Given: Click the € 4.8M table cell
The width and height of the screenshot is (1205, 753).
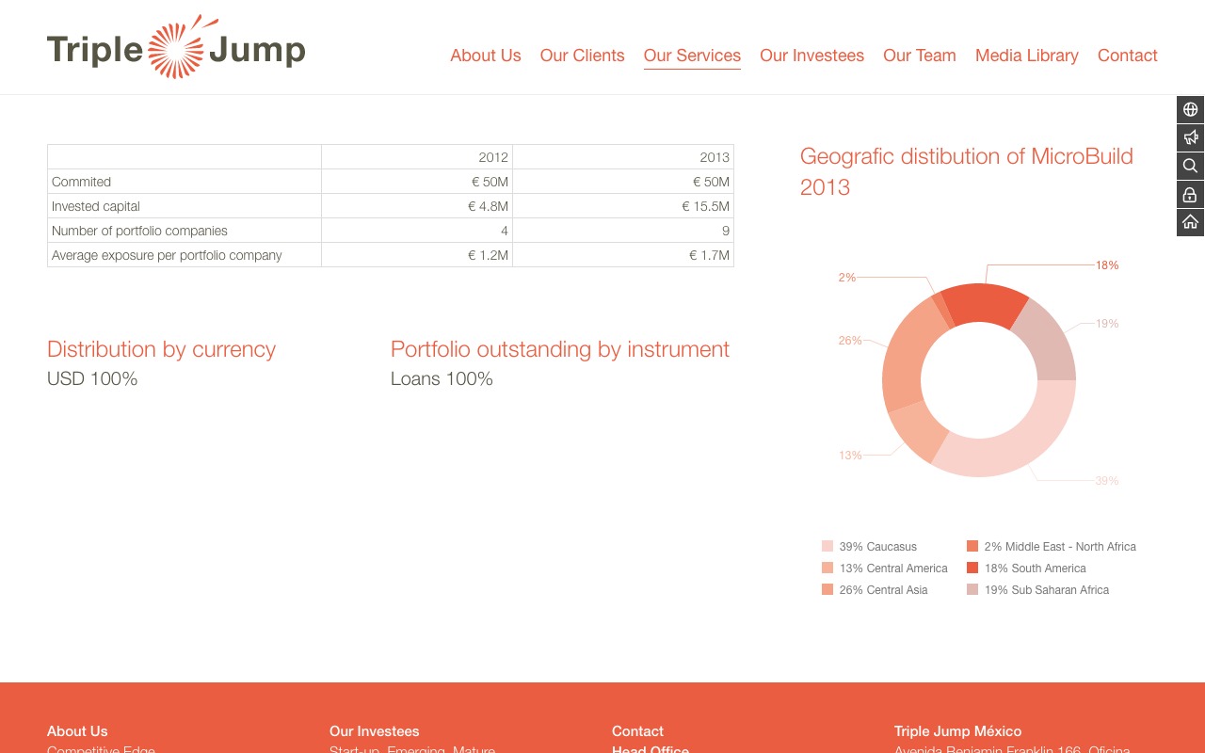Looking at the screenshot, I should tap(417, 206).
